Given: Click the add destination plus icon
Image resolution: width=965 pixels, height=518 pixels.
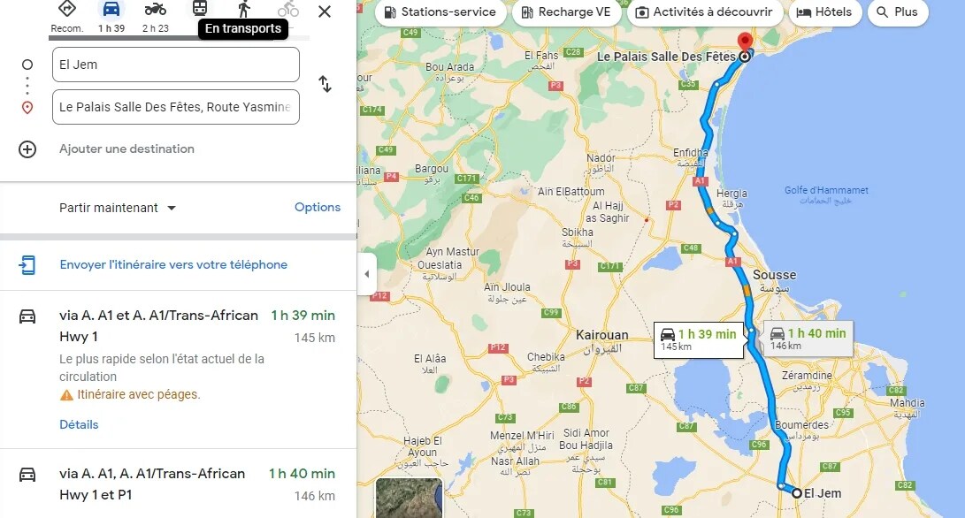Looking at the screenshot, I should (x=27, y=149).
